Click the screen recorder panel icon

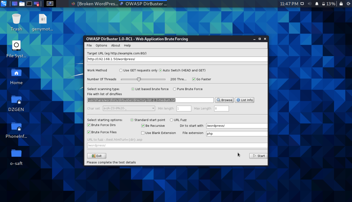pos(37,4)
